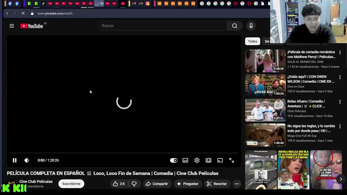Seek on the video progress bar
This screenshot has width=347, height=195.
coord(124,153)
